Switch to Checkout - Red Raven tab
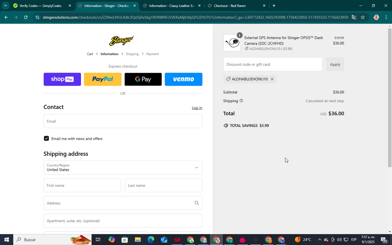 pos(230,6)
